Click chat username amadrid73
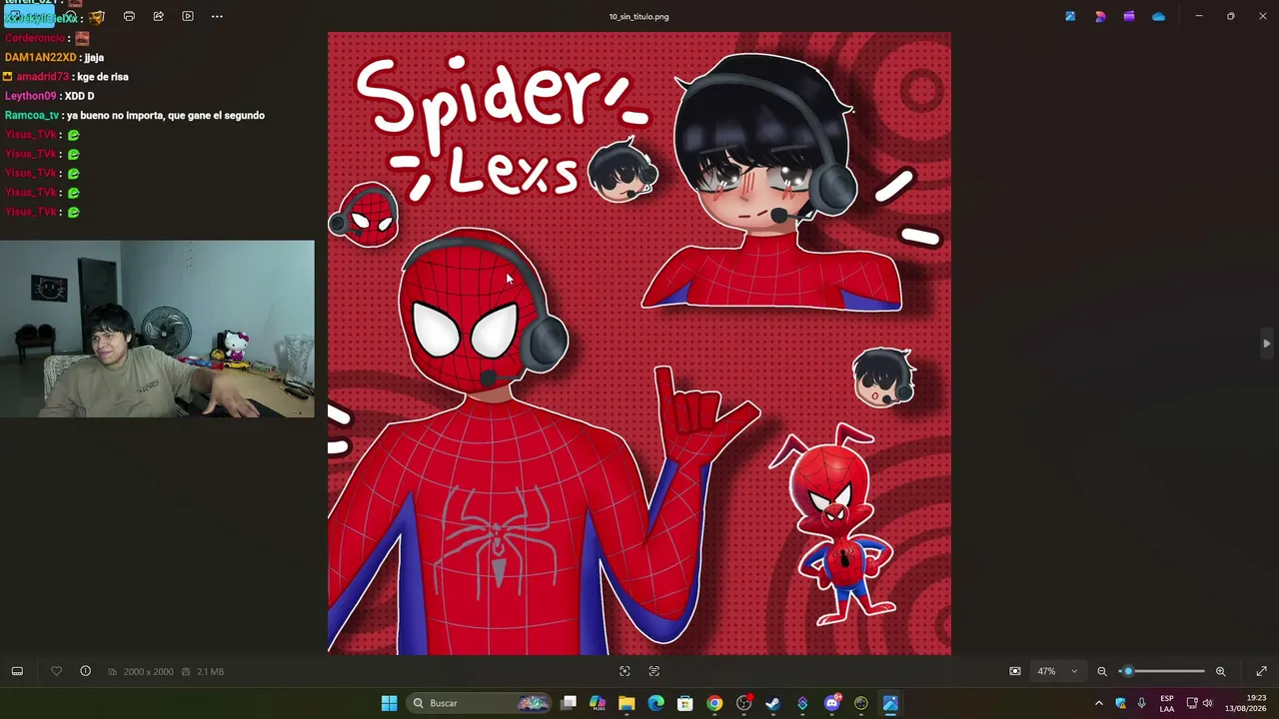1279x719 pixels. [43, 77]
